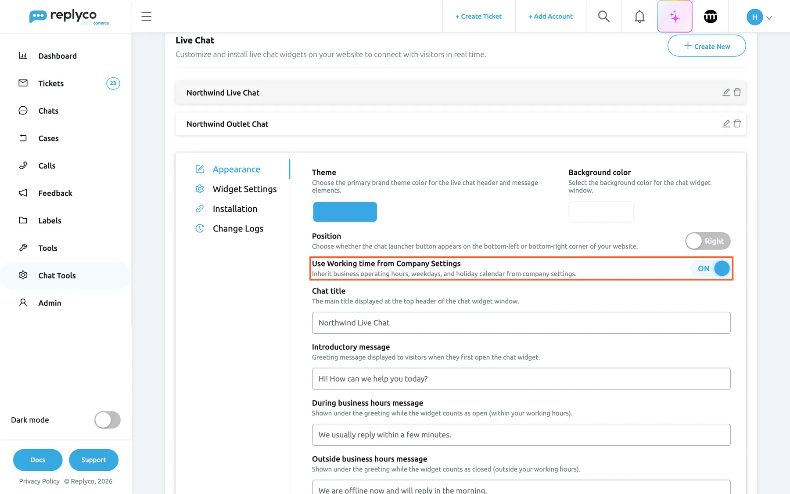Click the black round 'm' logo icon
This screenshot has height=494, width=790.
click(710, 17)
